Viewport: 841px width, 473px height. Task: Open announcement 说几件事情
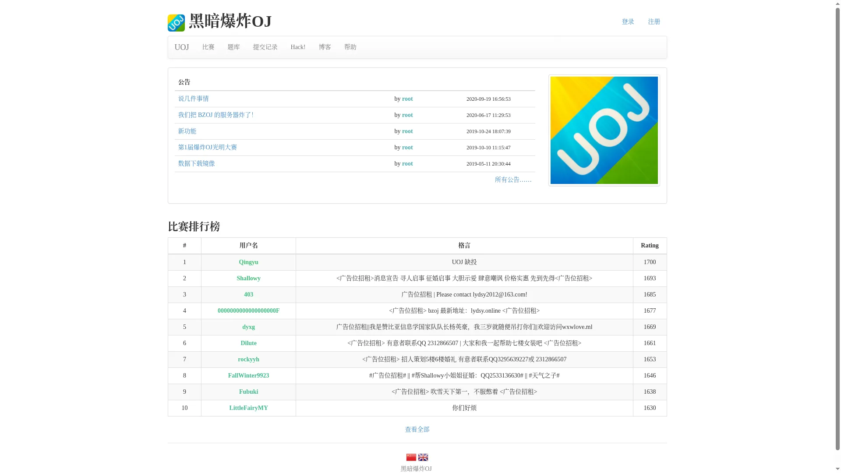pyautogui.click(x=193, y=99)
